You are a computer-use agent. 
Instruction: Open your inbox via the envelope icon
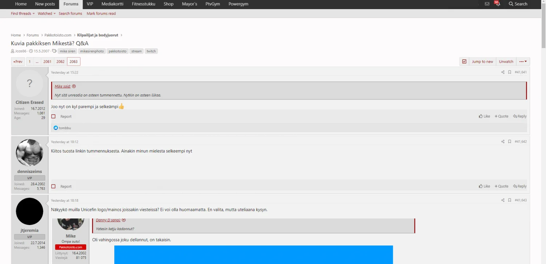tap(487, 4)
